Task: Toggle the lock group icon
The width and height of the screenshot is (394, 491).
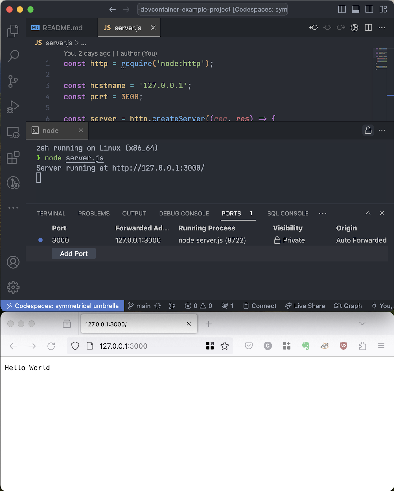Action: point(368,130)
